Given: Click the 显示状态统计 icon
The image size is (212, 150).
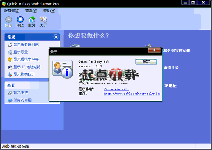Looking at the screenshot, I should (x=10, y=74).
